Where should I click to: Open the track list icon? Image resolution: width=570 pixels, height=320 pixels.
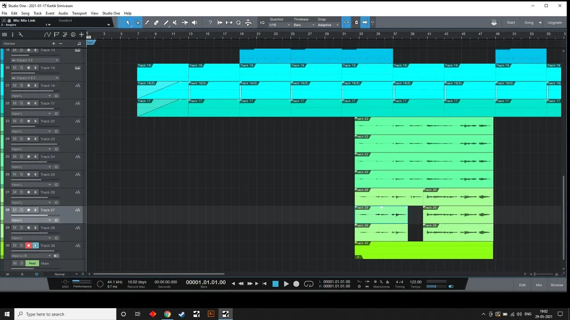(x=4, y=35)
